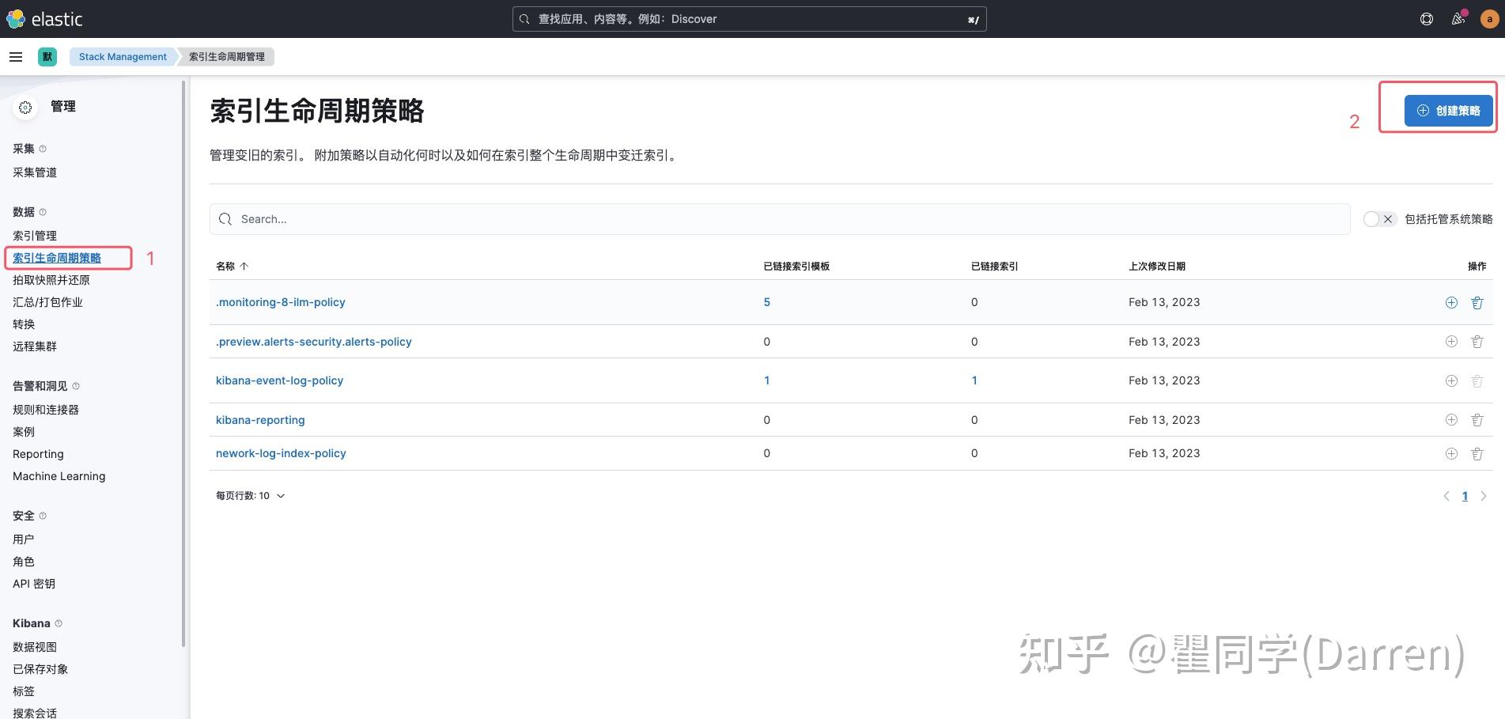Delete nework-log-index-policy with the trash icon
Image resolution: width=1505 pixels, height=719 pixels.
(1477, 453)
